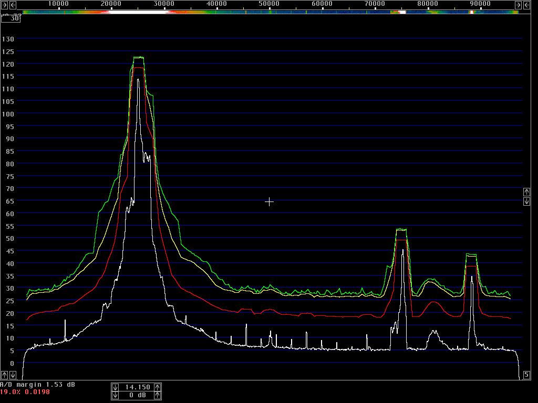
Task: Click the 40000 frequency scale label
Action: click(216, 4)
